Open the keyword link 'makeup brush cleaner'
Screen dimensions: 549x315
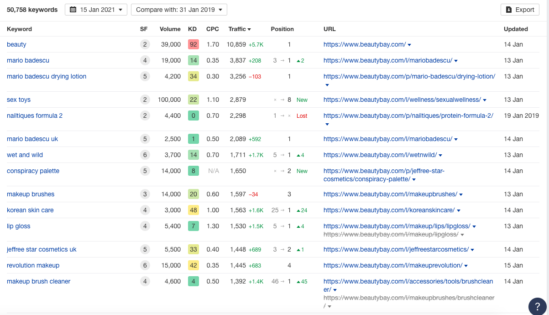point(38,281)
